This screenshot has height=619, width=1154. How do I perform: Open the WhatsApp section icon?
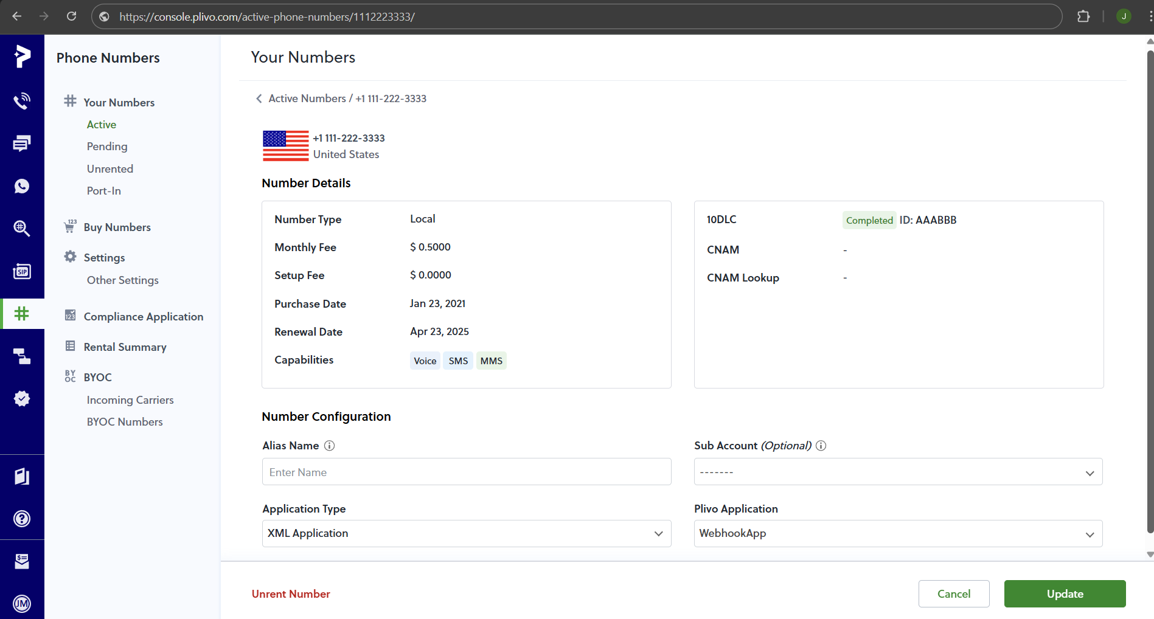tap(22, 186)
